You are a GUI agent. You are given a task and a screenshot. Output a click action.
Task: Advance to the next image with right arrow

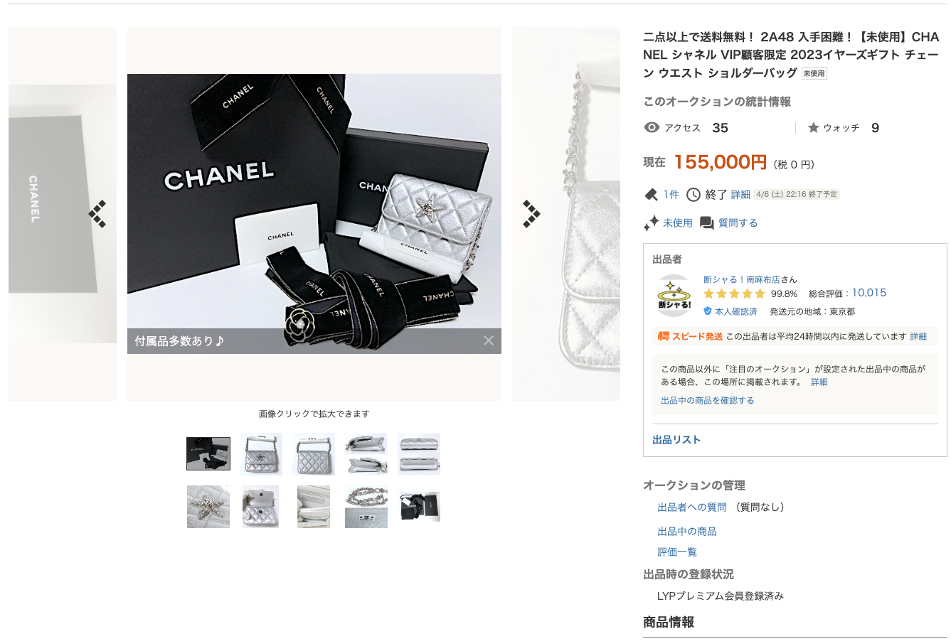point(531,214)
